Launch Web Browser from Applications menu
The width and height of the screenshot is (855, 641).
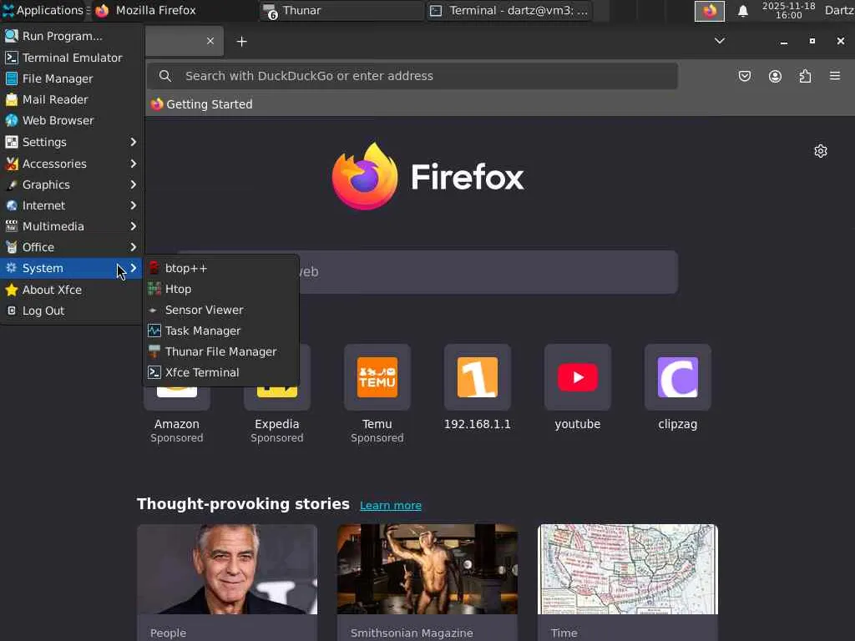pos(72,120)
